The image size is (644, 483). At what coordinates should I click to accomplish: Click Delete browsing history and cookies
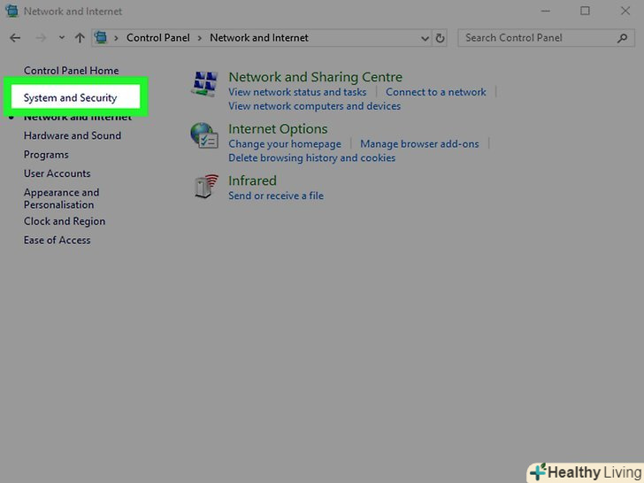(311, 158)
